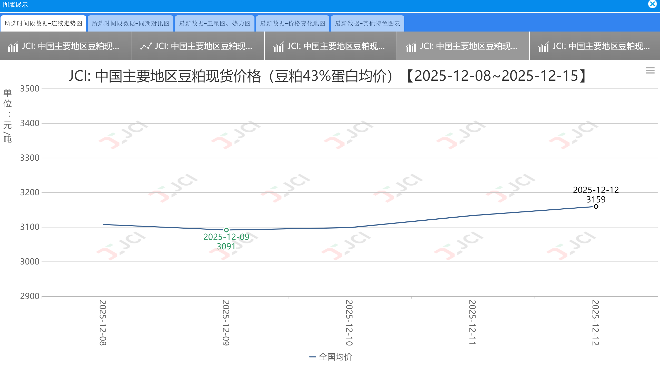Click the bar chart icon in first chart tab
This screenshot has height=367, width=660.
pos(13,47)
